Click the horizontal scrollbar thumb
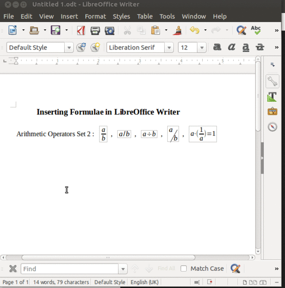The width and height of the screenshot is (285, 288). 108,257
